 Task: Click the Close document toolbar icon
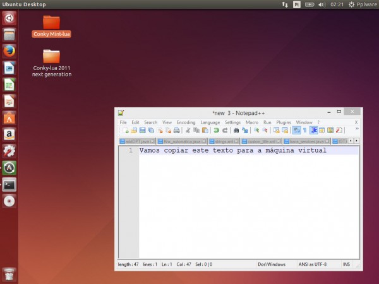[x=160, y=131]
